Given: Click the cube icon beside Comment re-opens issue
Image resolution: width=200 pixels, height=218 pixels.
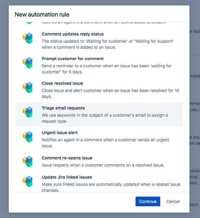Looking at the screenshot, I should coord(27,161).
